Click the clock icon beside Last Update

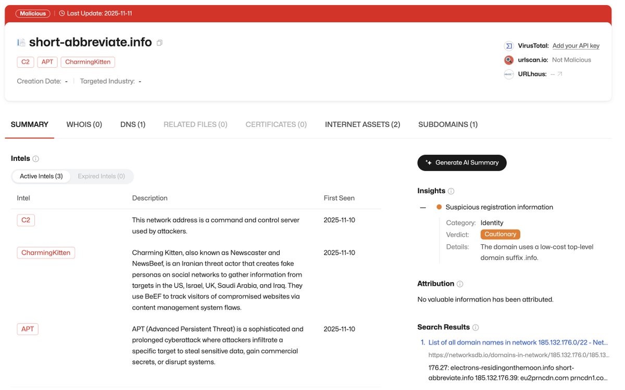tap(62, 14)
